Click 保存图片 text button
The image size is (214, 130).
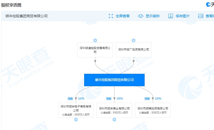click(x=183, y=16)
